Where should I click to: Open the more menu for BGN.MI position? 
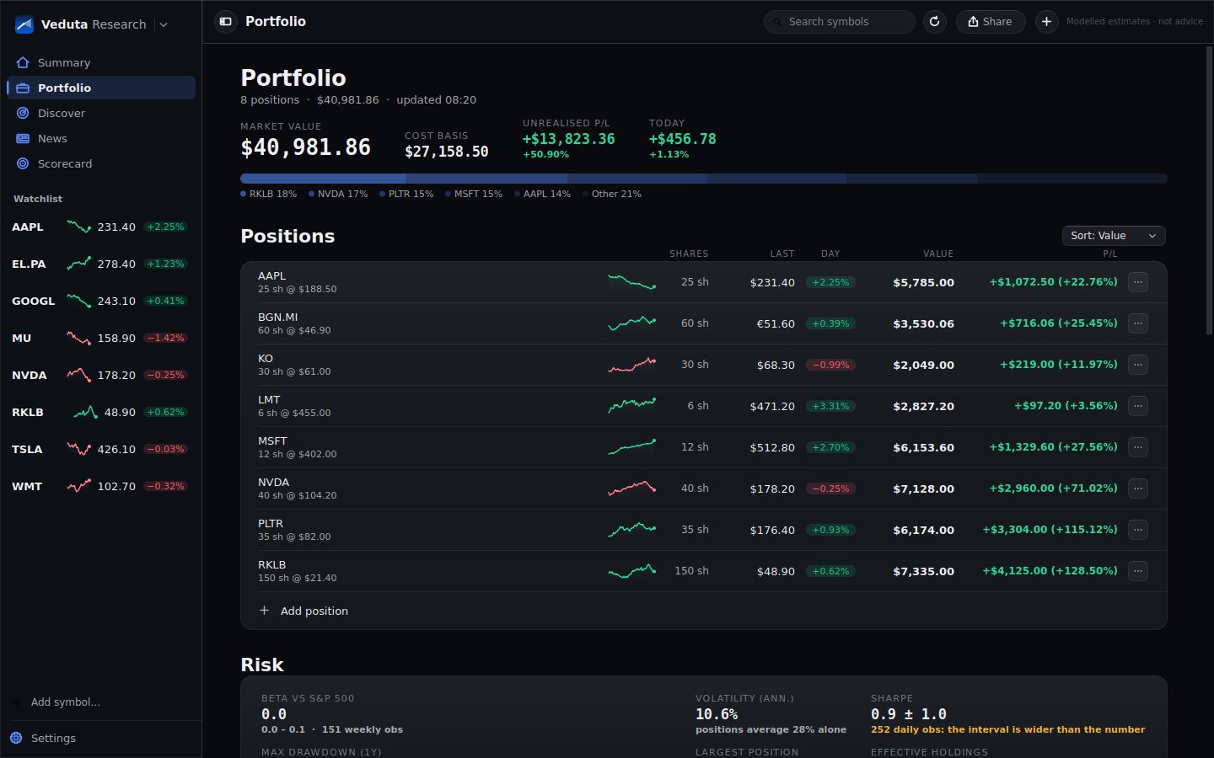point(1138,323)
